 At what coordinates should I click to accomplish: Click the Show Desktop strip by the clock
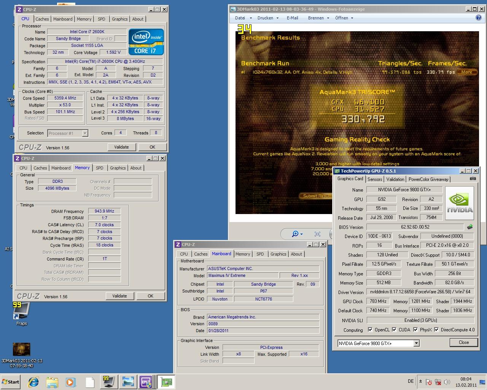click(x=483, y=382)
